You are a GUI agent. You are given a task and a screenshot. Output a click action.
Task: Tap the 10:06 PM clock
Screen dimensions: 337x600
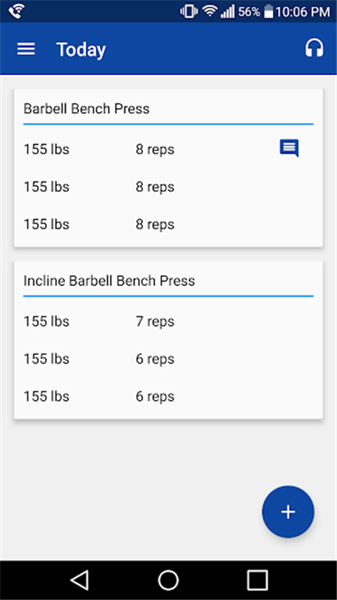click(303, 12)
